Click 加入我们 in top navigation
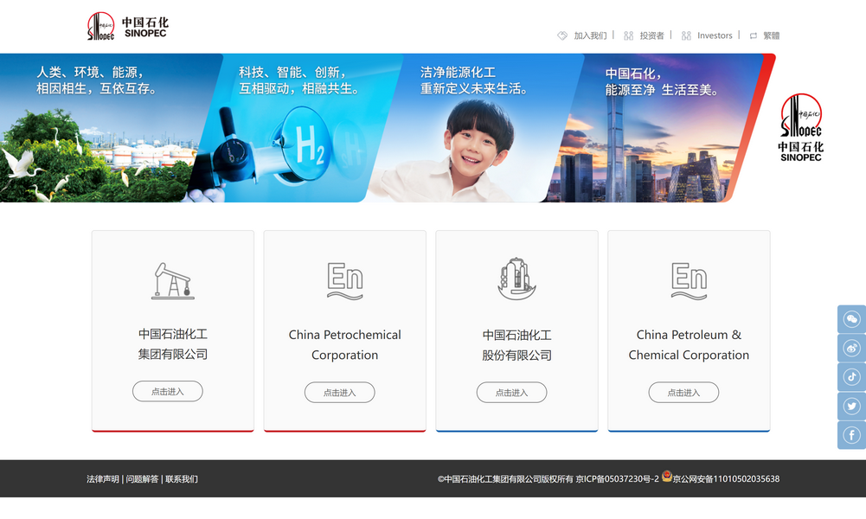 [x=590, y=35]
